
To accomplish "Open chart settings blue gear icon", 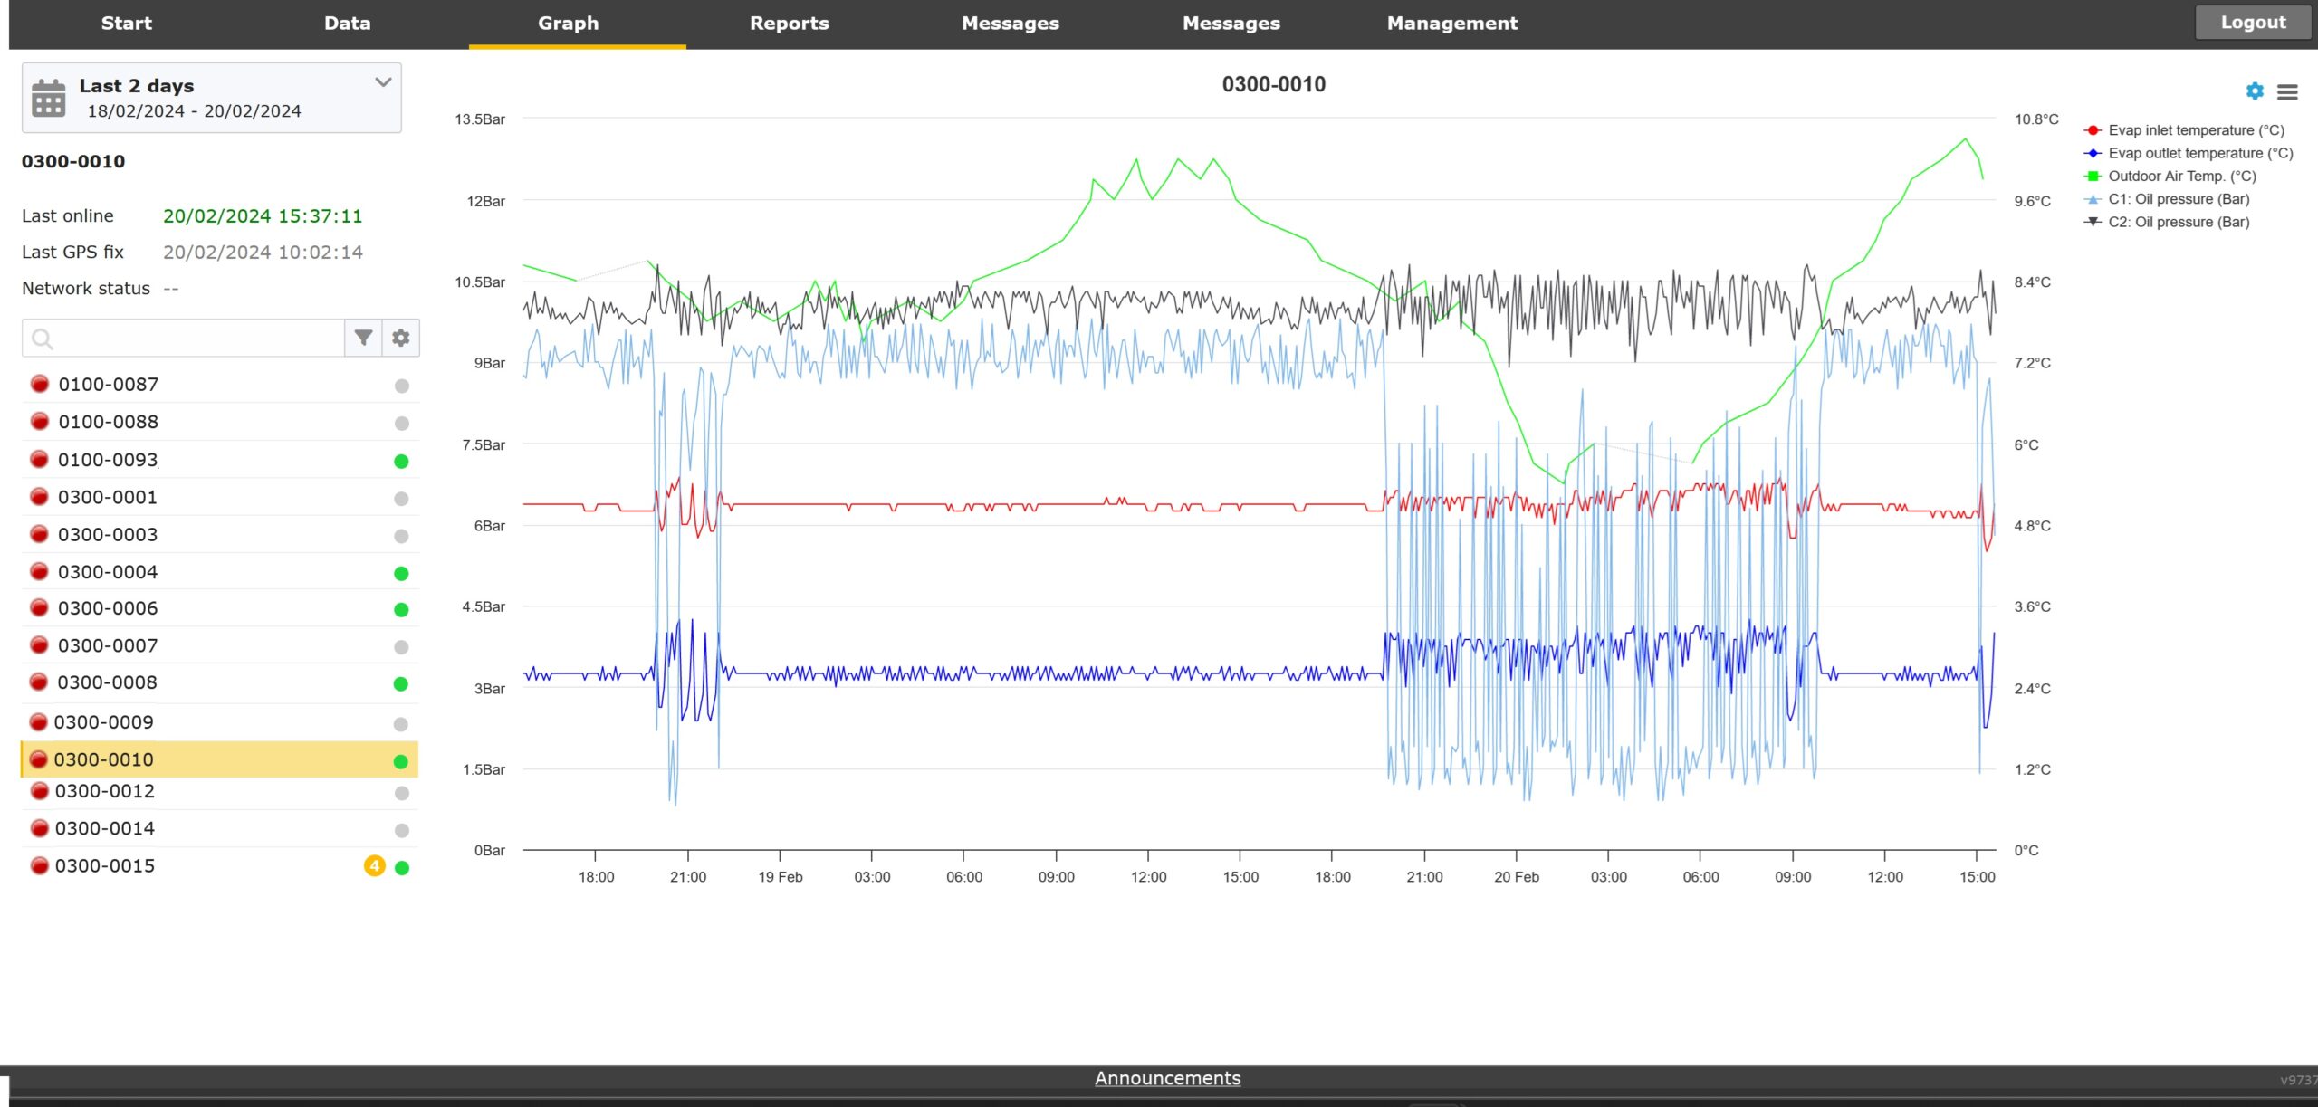I will coord(2255,91).
